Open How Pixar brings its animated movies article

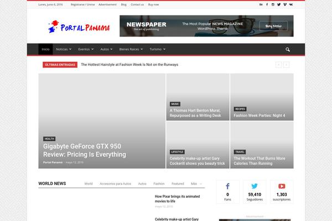tap(177, 199)
